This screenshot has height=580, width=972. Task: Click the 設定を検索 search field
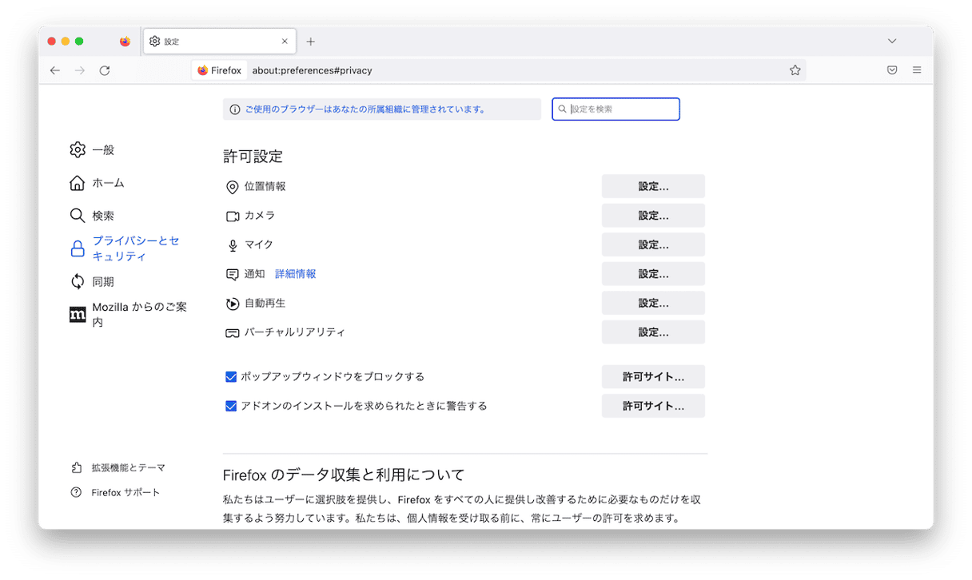pyautogui.click(x=615, y=109)
